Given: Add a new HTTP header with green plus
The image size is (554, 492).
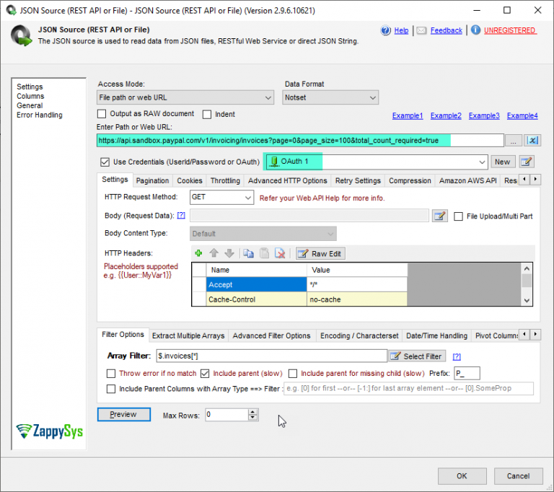Looking at the screenshot, I should pyautogui.click(x=198, y=253).
